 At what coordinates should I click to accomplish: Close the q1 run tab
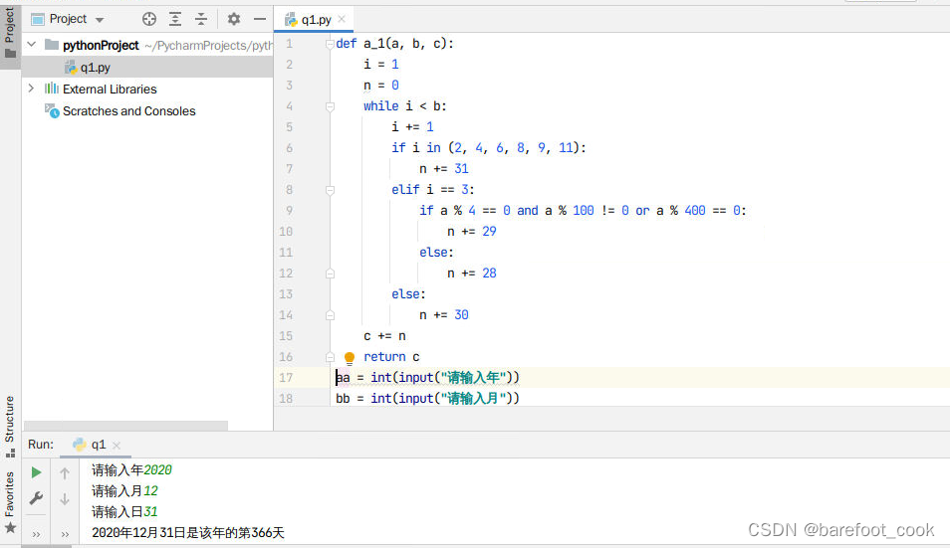117,446
